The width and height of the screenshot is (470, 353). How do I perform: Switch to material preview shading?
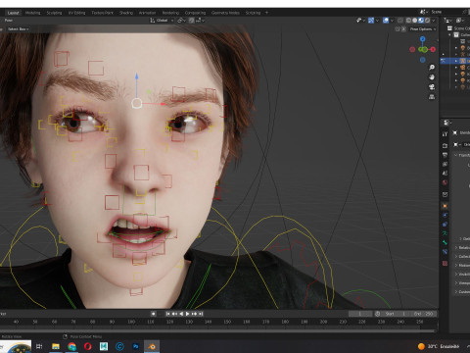pos(421,21)
